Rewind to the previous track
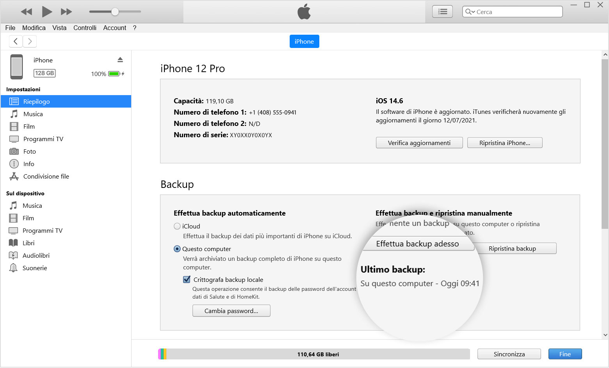609x368 pixels. [x=27, y=12]
